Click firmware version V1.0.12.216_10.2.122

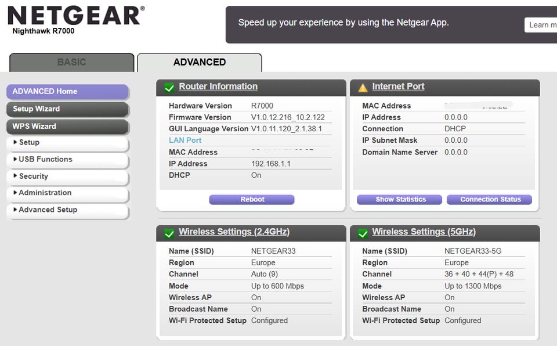pyautogui.click(x=288, y=117)
